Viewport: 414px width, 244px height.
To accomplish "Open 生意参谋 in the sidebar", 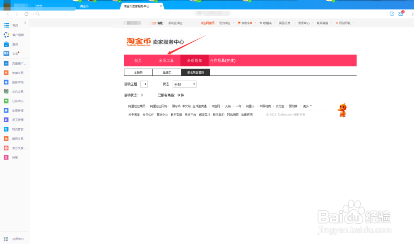I will point(14,110).
